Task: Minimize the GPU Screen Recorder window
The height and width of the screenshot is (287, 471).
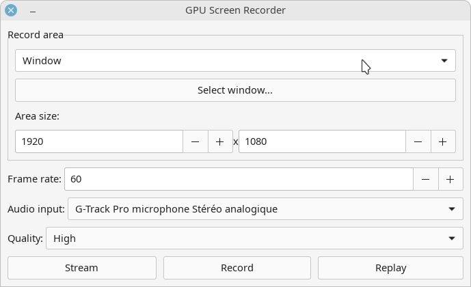Action: [x=33, y=12]
